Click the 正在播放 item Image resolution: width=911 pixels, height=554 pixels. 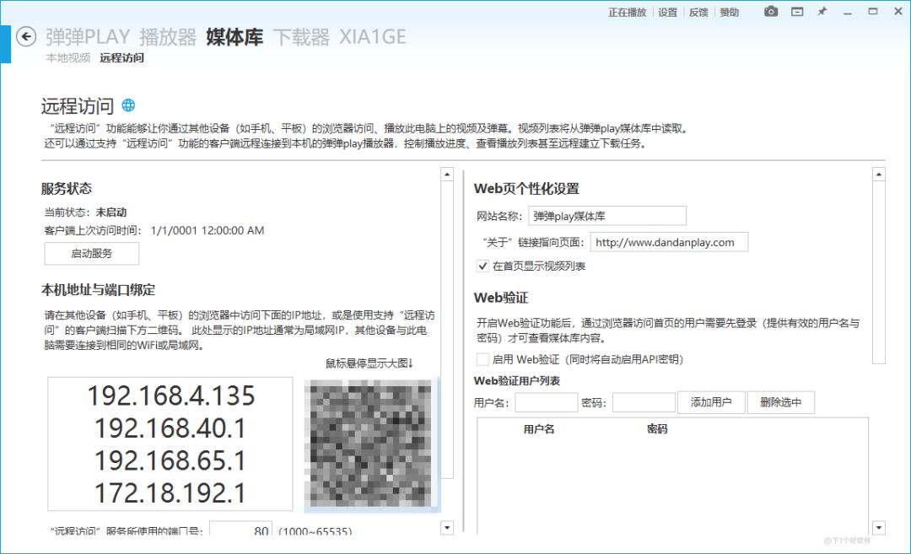pyautogui.click(x=627, y=12)
